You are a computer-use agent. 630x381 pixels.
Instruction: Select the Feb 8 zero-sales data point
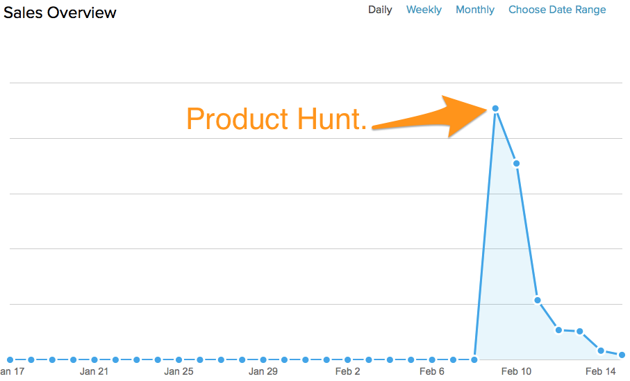tap(474, 359)
